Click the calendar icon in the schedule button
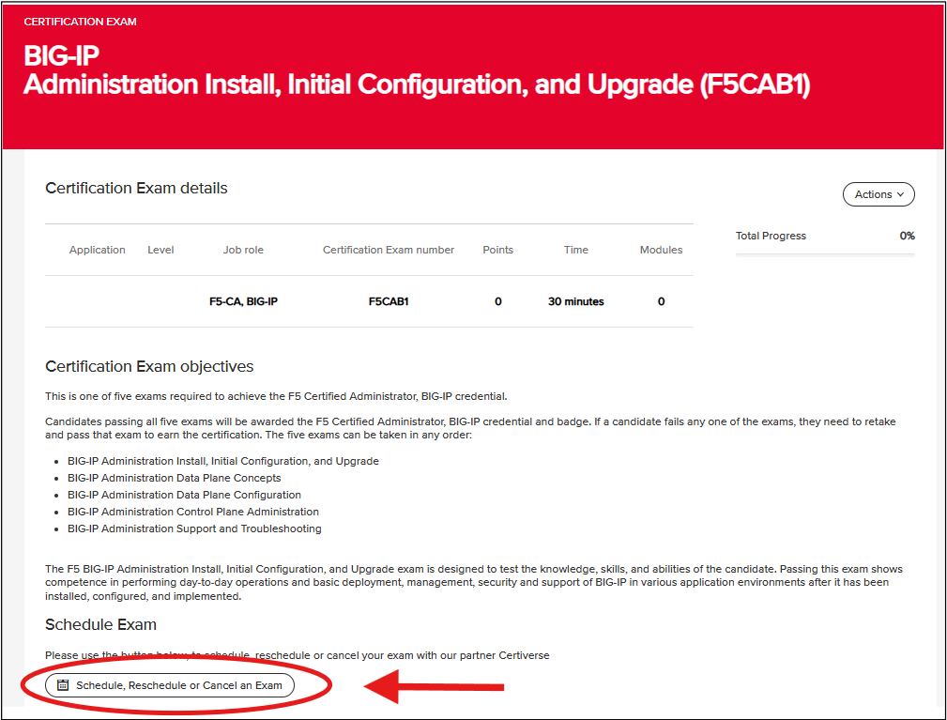Viewport: 947px width, 720px height. (63, 685)
